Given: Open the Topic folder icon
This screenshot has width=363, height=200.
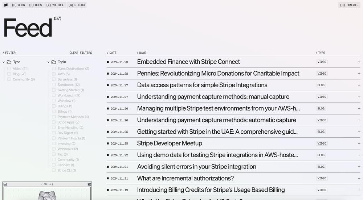Looking at the screenshot, I should (x=54, y=62).
